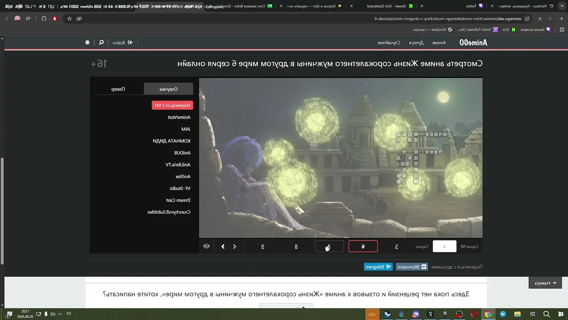This screenshot has width=568, height=320.
Task: Click the crossed-eye icon in address bar
Action: coord(79,19)
